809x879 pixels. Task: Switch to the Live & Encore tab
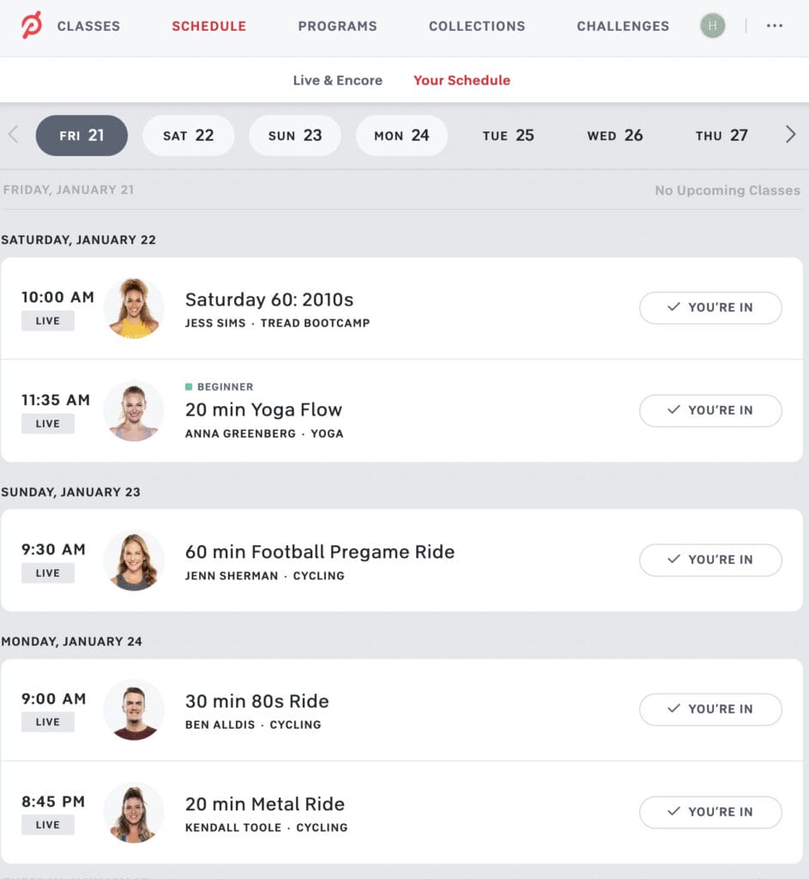(x=338, y=80)
